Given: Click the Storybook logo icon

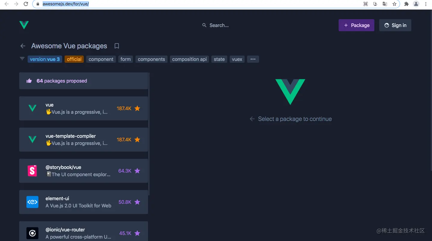Looking at the screenshot, I should click(32, 171).
